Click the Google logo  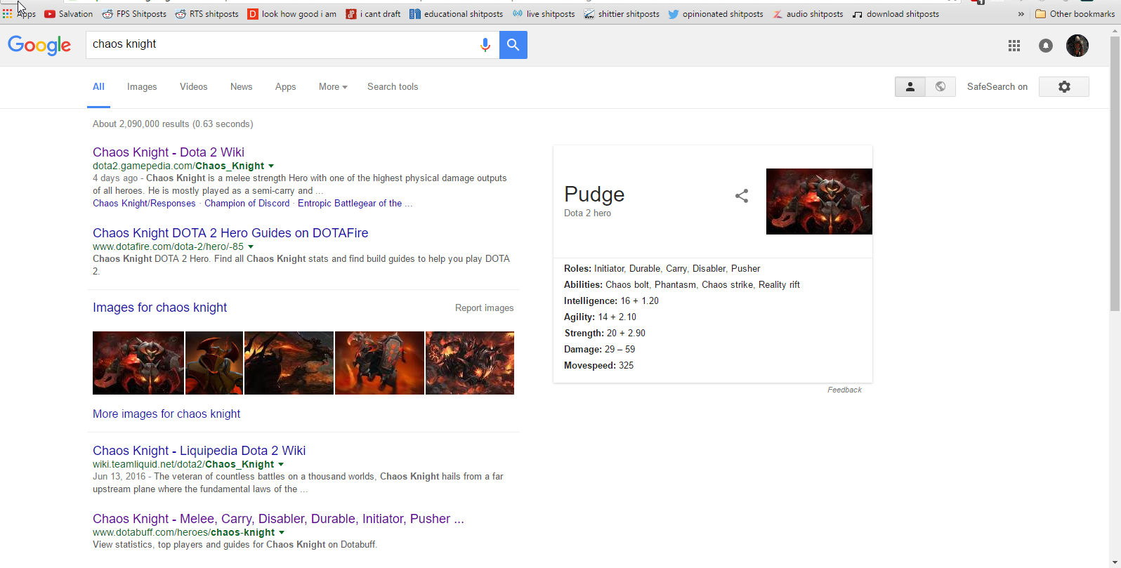(39, 45)
